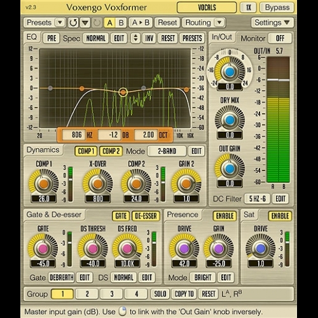
Task: Click the Gate mode EDIT button
Action: point(85,277)
